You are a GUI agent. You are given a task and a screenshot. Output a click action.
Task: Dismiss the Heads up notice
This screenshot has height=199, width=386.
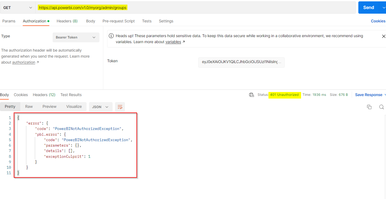pyautogui.click(x=384, y=36)
